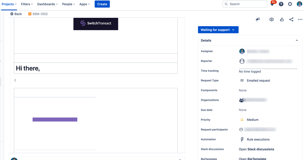
Task: Open the Apps menu
Action: [x=85, y=4]
